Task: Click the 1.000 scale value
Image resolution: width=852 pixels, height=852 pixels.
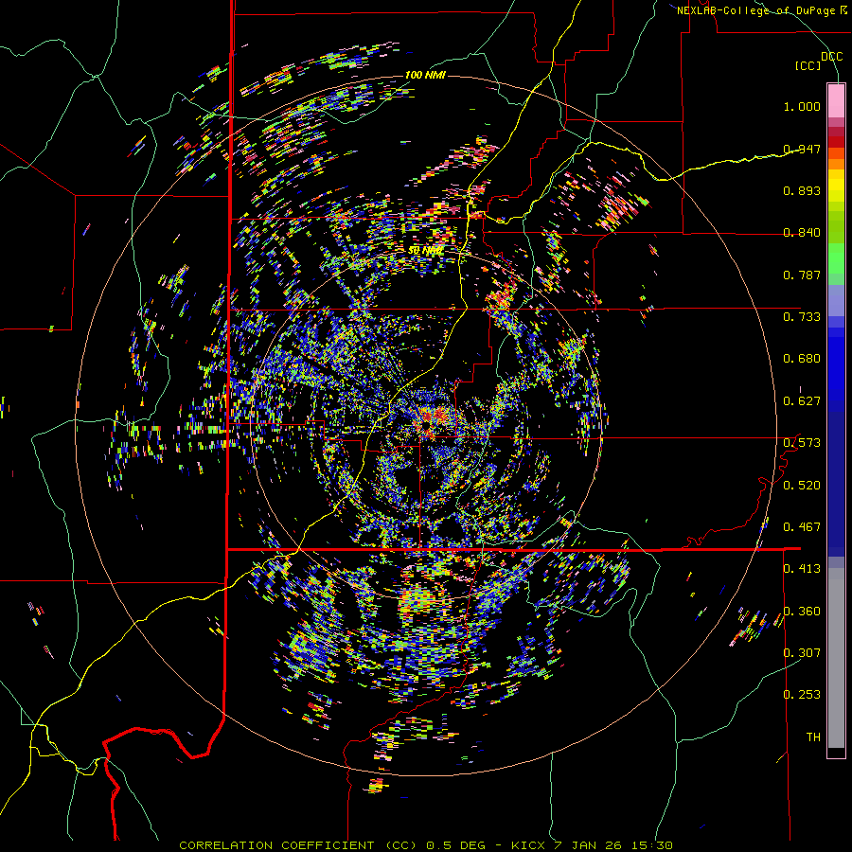Action: [802, 106]
